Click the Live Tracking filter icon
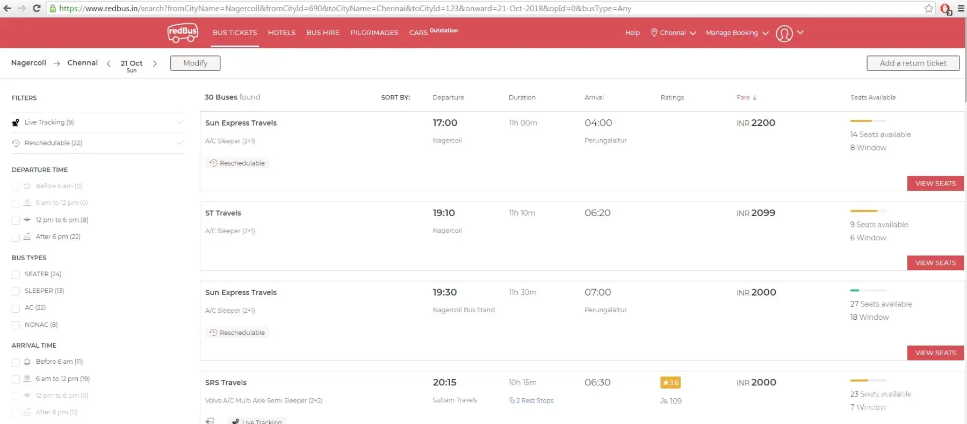Image resolution: width=967 pixels, height=424 pixels. [x=16, y=123]
